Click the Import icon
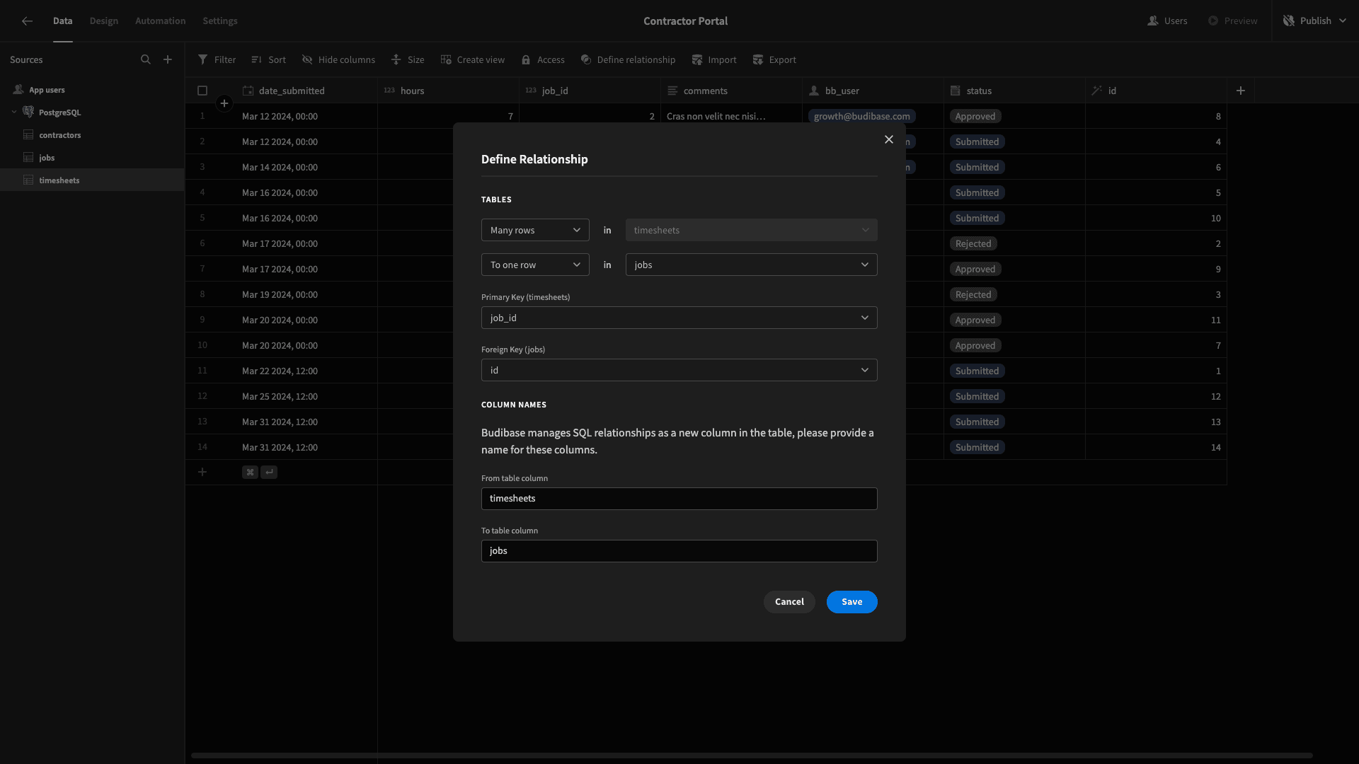This screenshot has height=764, width=1359. [697, 59]
